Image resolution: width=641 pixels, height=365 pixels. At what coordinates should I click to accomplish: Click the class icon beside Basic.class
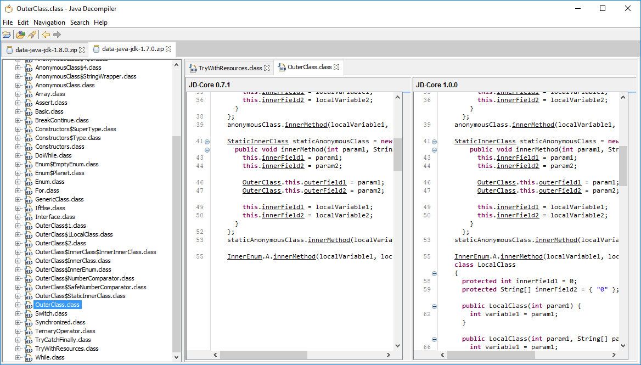point(29,111)
